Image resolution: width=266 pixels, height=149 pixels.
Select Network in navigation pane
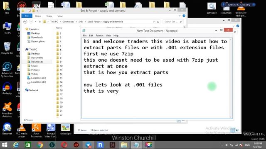point(34,90)
